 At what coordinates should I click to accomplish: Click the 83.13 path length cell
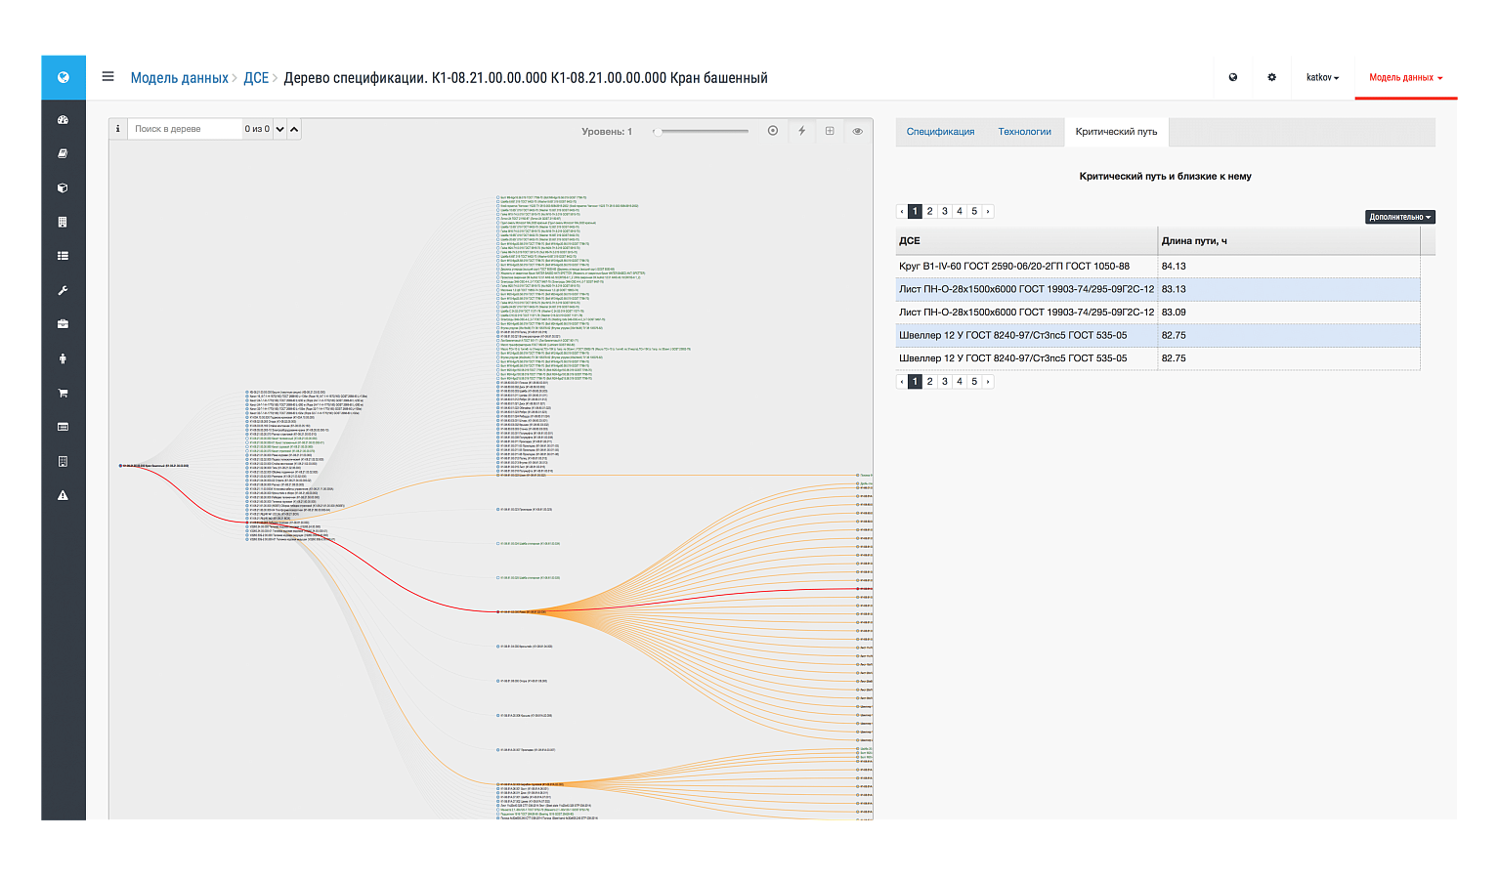click(x=1288, y=289)
